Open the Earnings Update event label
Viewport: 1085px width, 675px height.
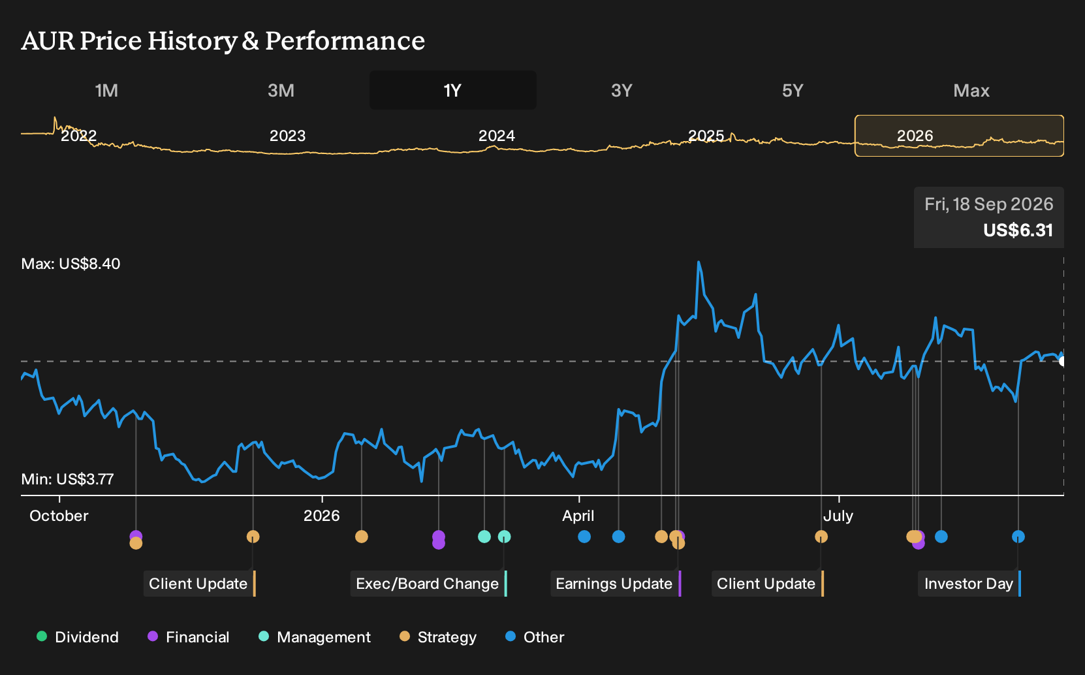[616, 584]
